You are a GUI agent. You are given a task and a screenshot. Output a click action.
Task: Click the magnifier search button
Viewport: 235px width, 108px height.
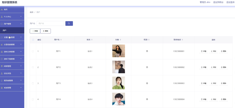click(69, 23)
